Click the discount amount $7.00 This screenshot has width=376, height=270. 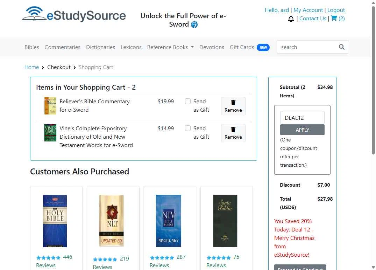pos(324,185)
